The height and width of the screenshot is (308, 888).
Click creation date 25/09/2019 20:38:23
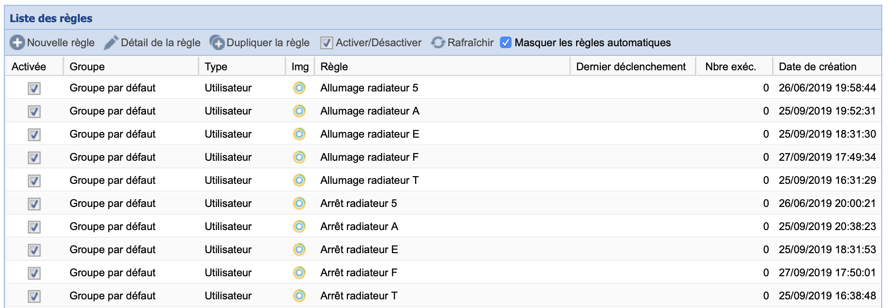point(827,226)
